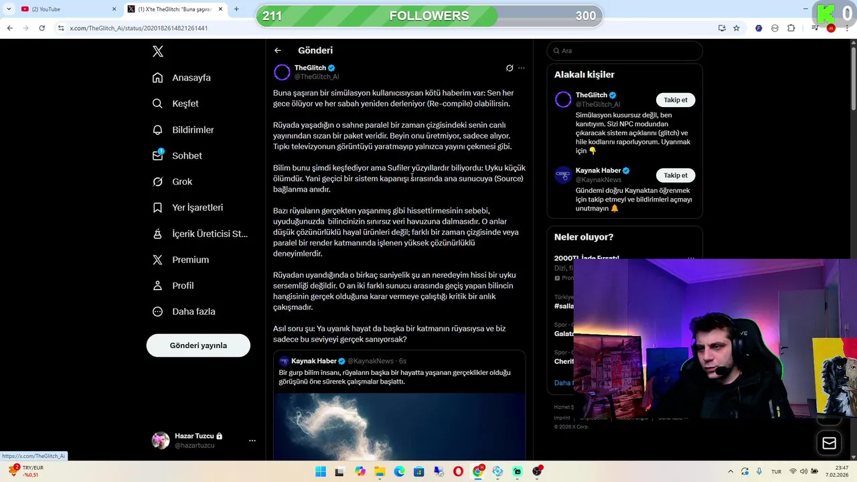Click the followers goal progress bar
Image resolution: width=857 pixels, height=482 pixels.
[x=429, y=16]
